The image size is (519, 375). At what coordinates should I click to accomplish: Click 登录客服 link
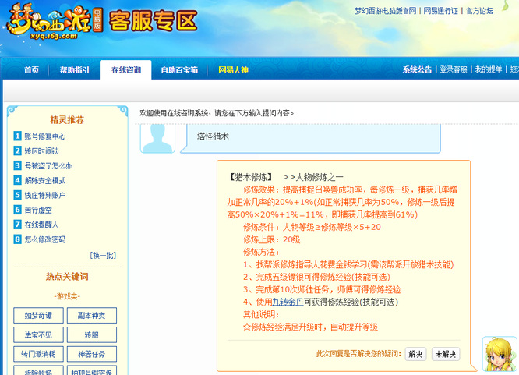(x=453, y=69)
